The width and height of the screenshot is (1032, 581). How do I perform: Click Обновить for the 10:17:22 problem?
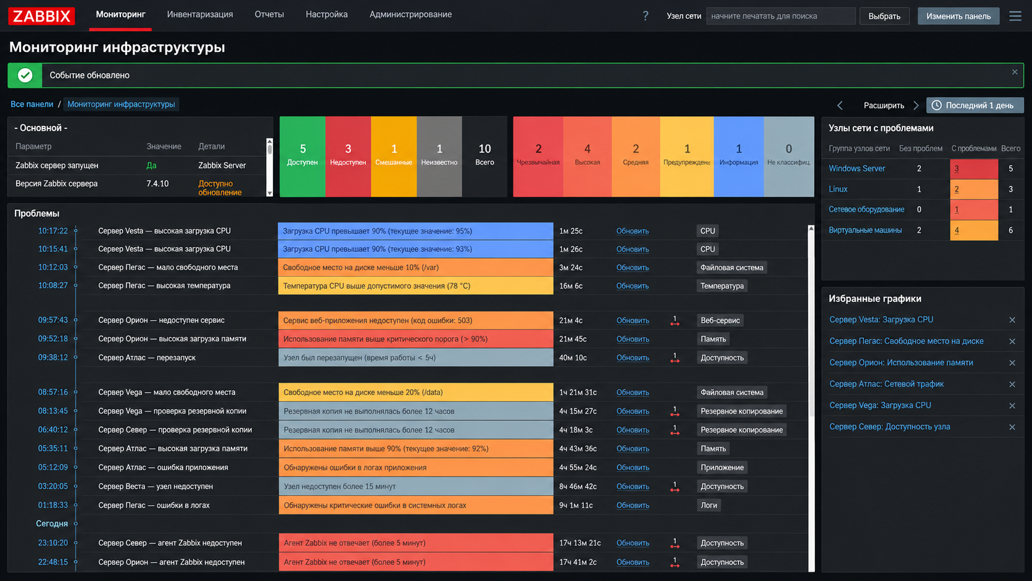click(632, 231)
